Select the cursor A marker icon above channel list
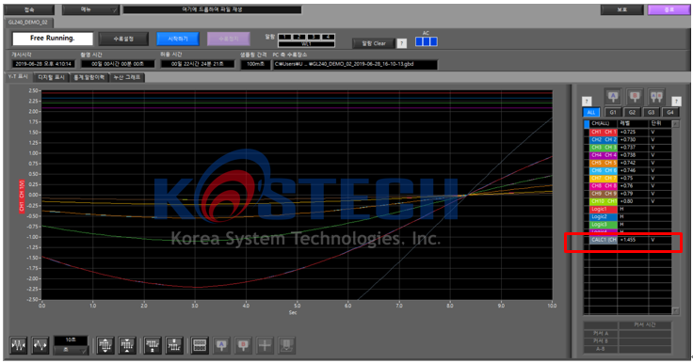 (x=613, y=96)
